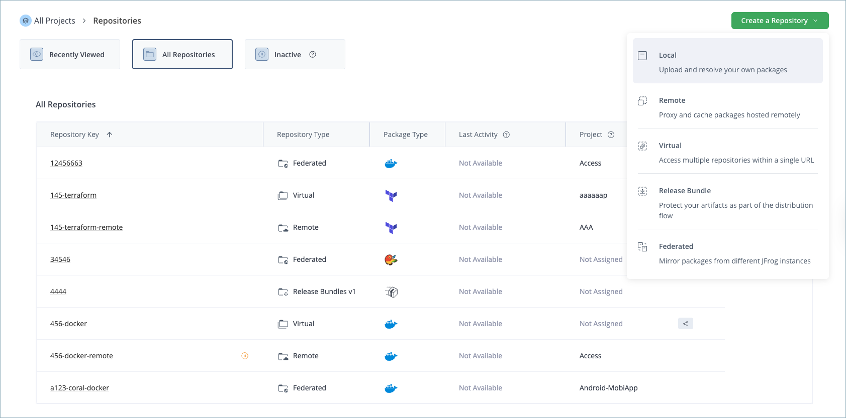Image resolution: width=846 pixels, height=418 pixels.
Task: Click the Terraform icon in 145-terraform row
Action: pos(391,196)
